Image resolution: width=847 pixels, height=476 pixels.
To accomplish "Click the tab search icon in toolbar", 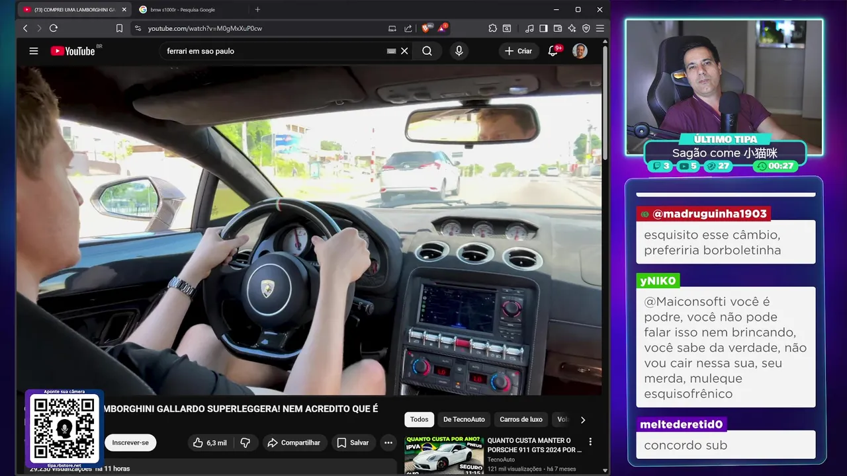I will click(x=507, y=28).
